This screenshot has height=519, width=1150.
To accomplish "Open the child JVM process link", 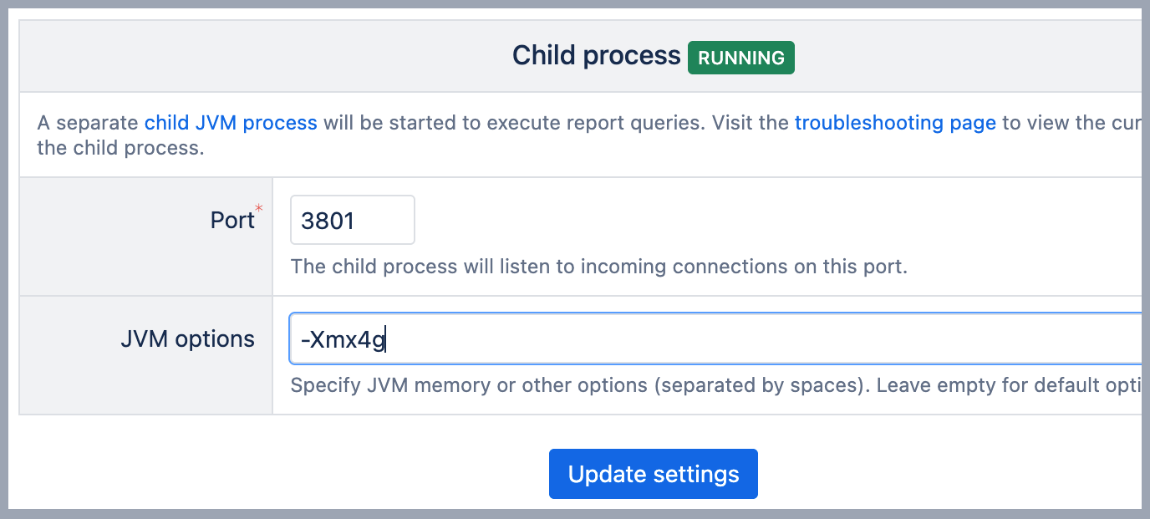I will (x=231, y=123).
